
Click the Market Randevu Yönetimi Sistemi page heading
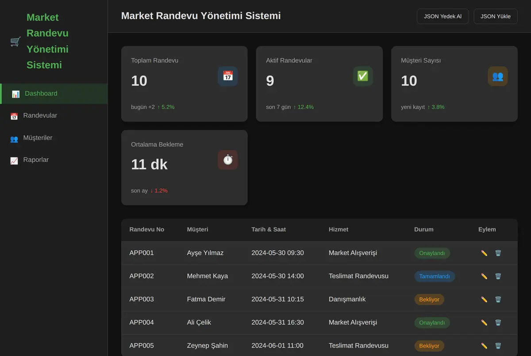pyautogui.click(x=201, y=16)
